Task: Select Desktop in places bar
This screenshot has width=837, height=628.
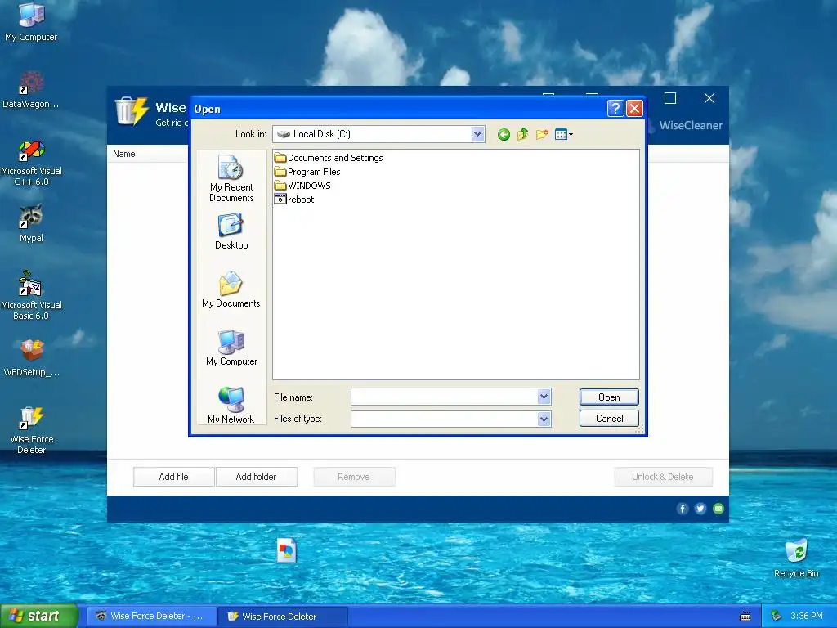Action: tap(231, 231)
